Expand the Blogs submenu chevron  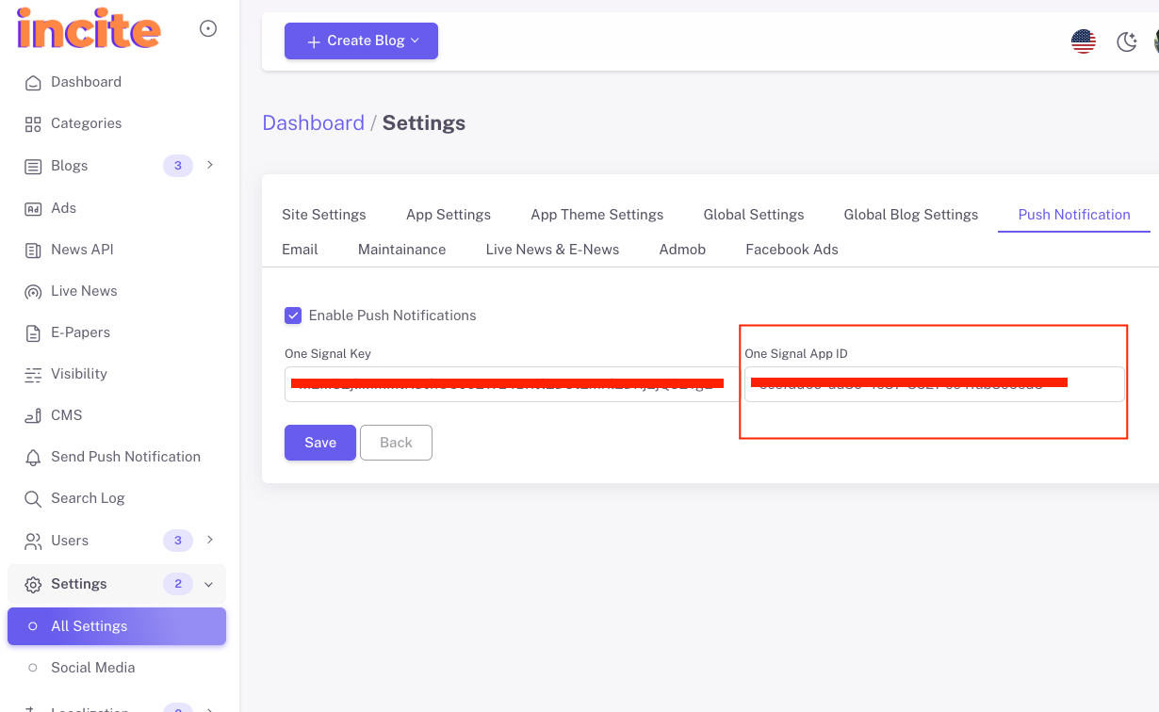coord(210,166)
